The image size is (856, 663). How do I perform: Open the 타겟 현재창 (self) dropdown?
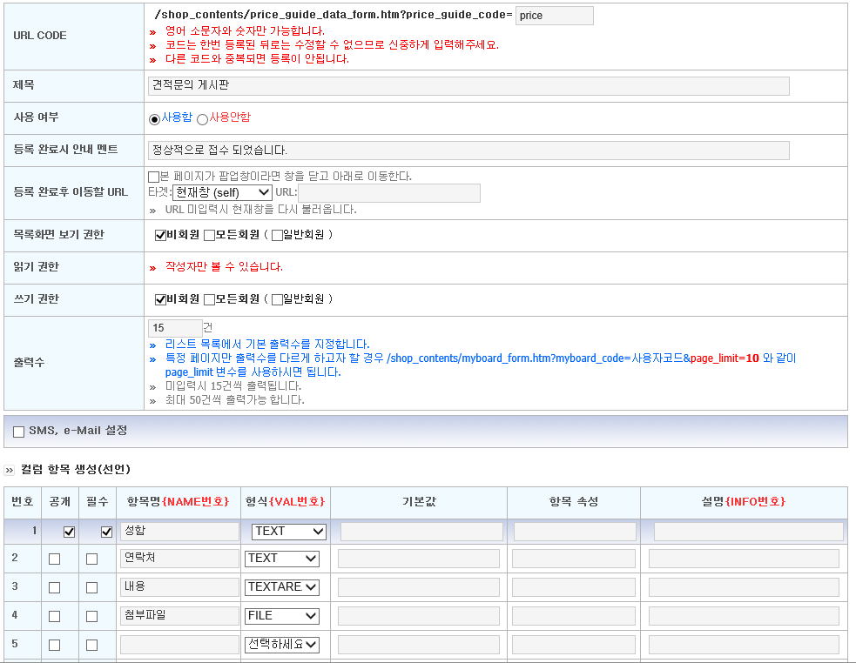pyautogui.click(x=222, y=192)
